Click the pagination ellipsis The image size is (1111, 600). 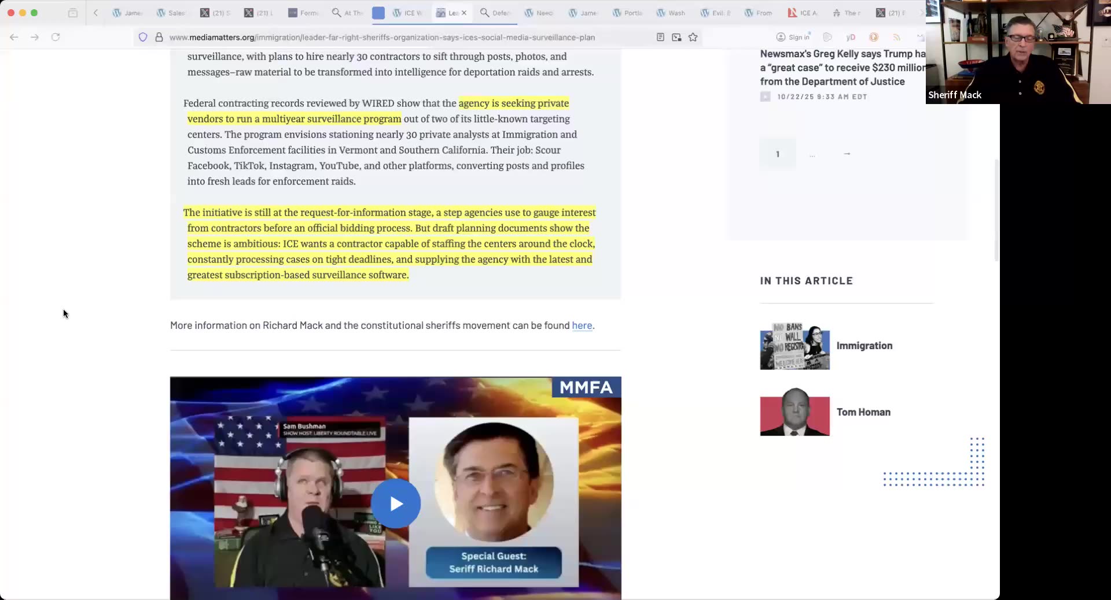point(812,155)
